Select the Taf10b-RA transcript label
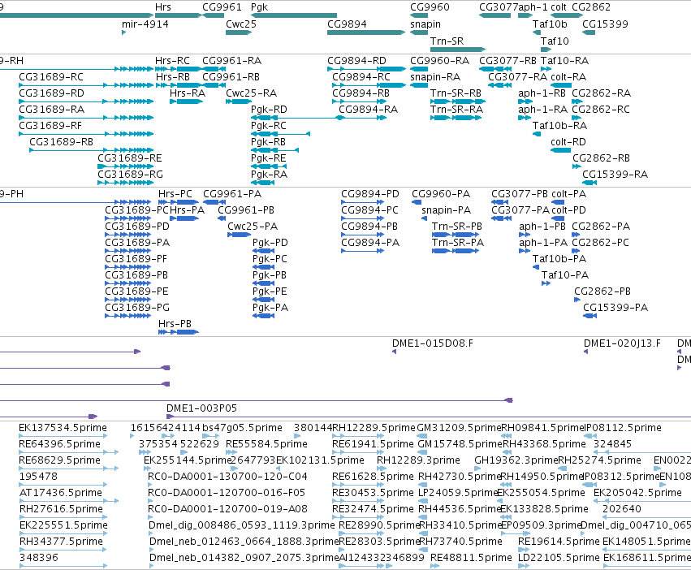 559,126
